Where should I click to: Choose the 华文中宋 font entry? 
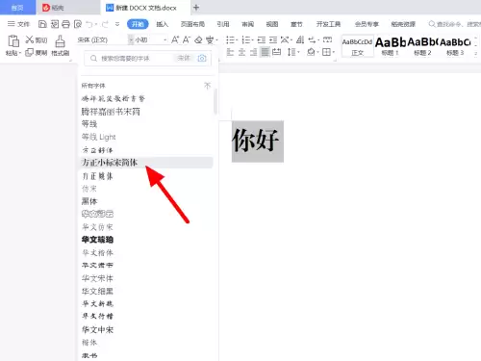97,329
